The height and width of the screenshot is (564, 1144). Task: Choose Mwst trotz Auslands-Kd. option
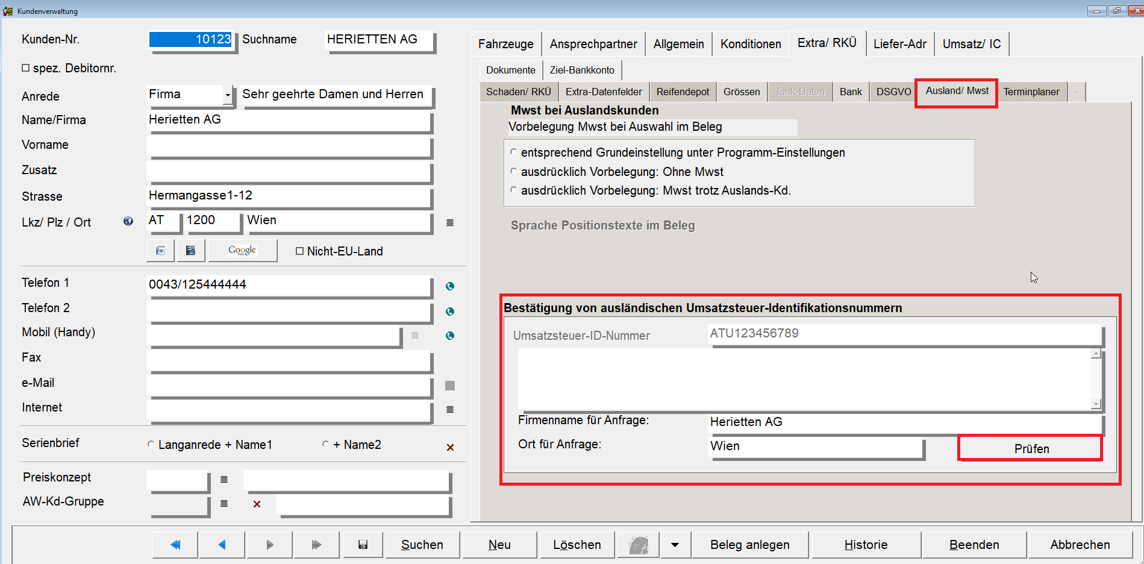tap(514, 190)
